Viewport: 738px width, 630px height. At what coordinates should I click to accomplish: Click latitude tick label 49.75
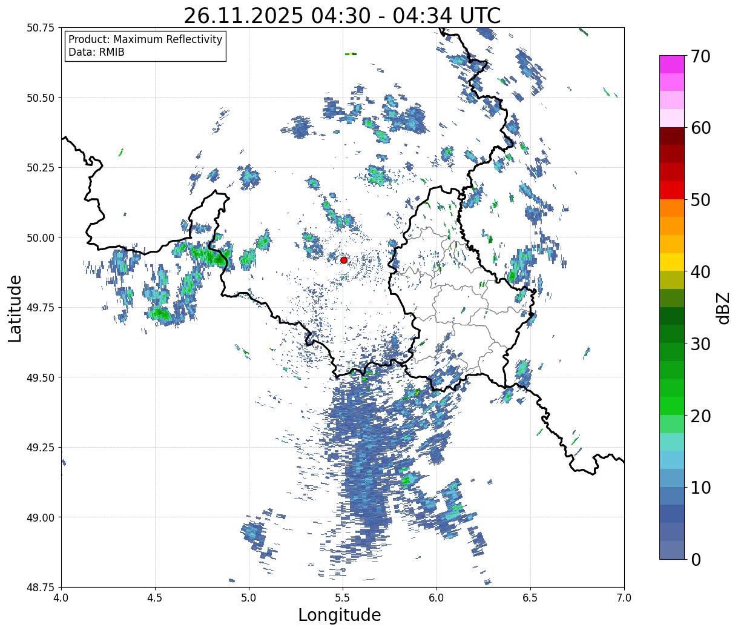click(x=40, y=308)
